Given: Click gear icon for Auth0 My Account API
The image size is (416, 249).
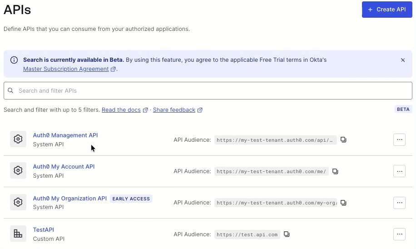Looking at the screenshot, I should click(x=18, y=170).
